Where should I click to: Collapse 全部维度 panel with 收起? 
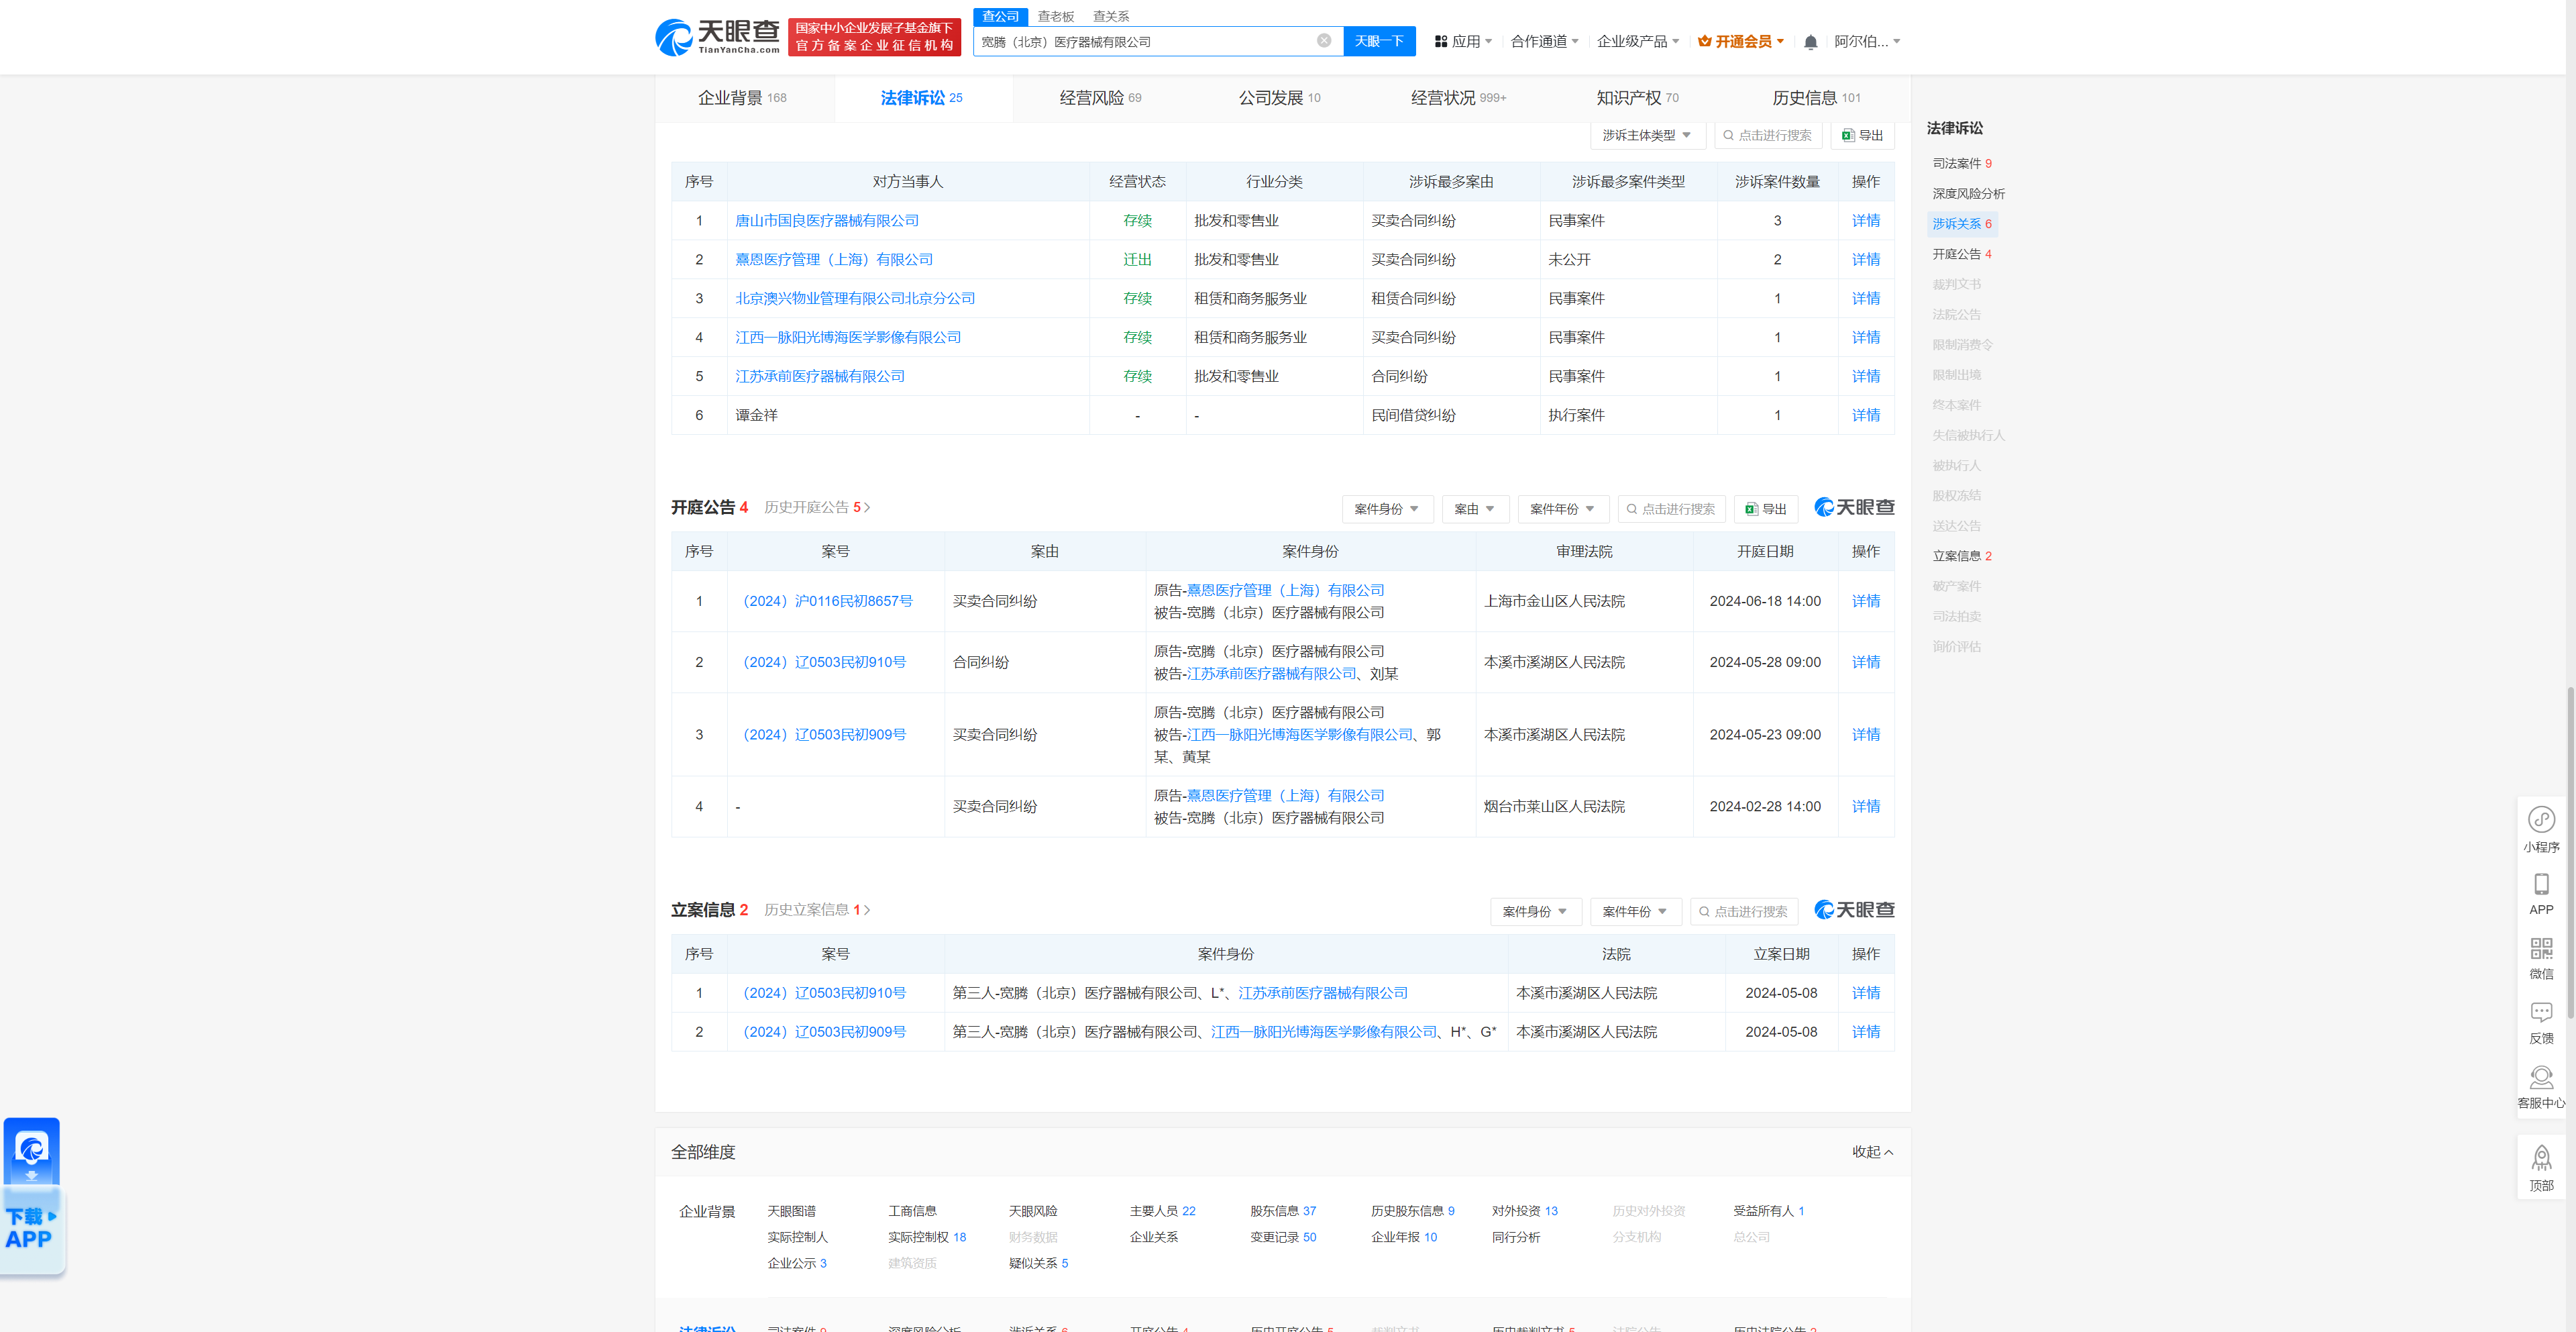pyautogui.click(x=1872, y=1152)
